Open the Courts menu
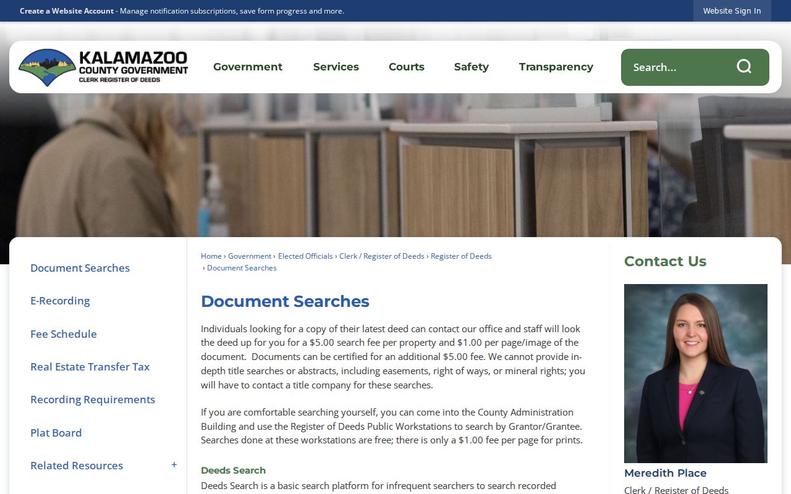Viewport: 791px width, 494px height. pos(407,67)
